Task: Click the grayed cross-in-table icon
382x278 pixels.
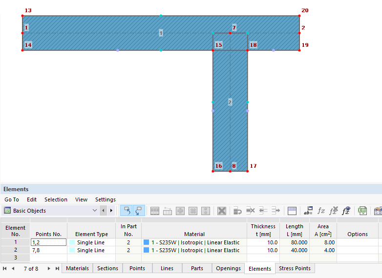Action: (x=192, y=211)
